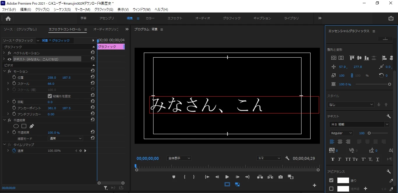This screenshot has height=193, width=398.
Task: Click the vertical center align icon
Action: 334,58
